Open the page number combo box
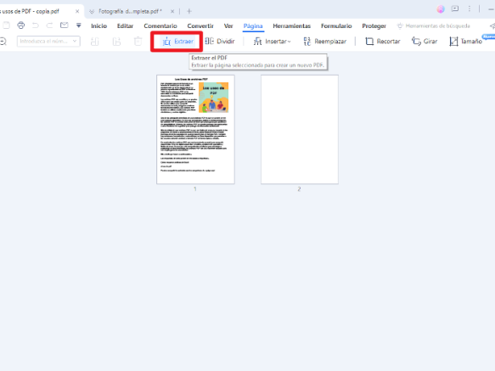This screenshot has height=371, width=495. pyautogui.click(x=48, y=42)
